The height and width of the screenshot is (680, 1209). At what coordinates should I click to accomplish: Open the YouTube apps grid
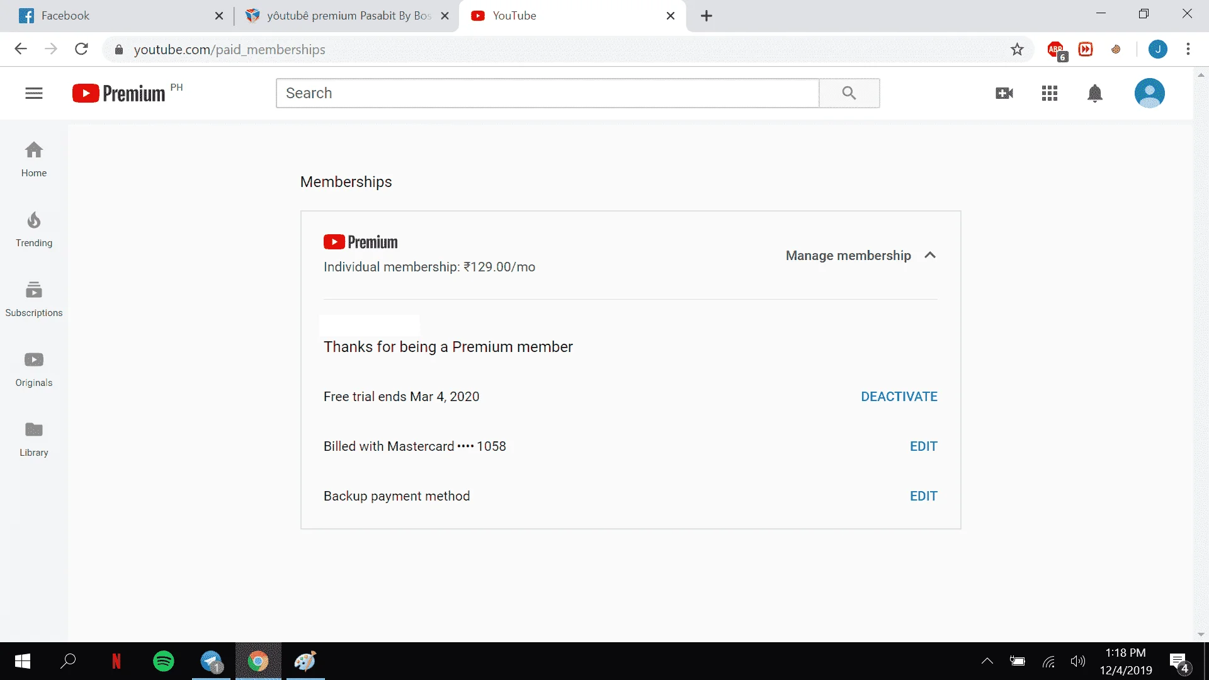point(1050,93)
